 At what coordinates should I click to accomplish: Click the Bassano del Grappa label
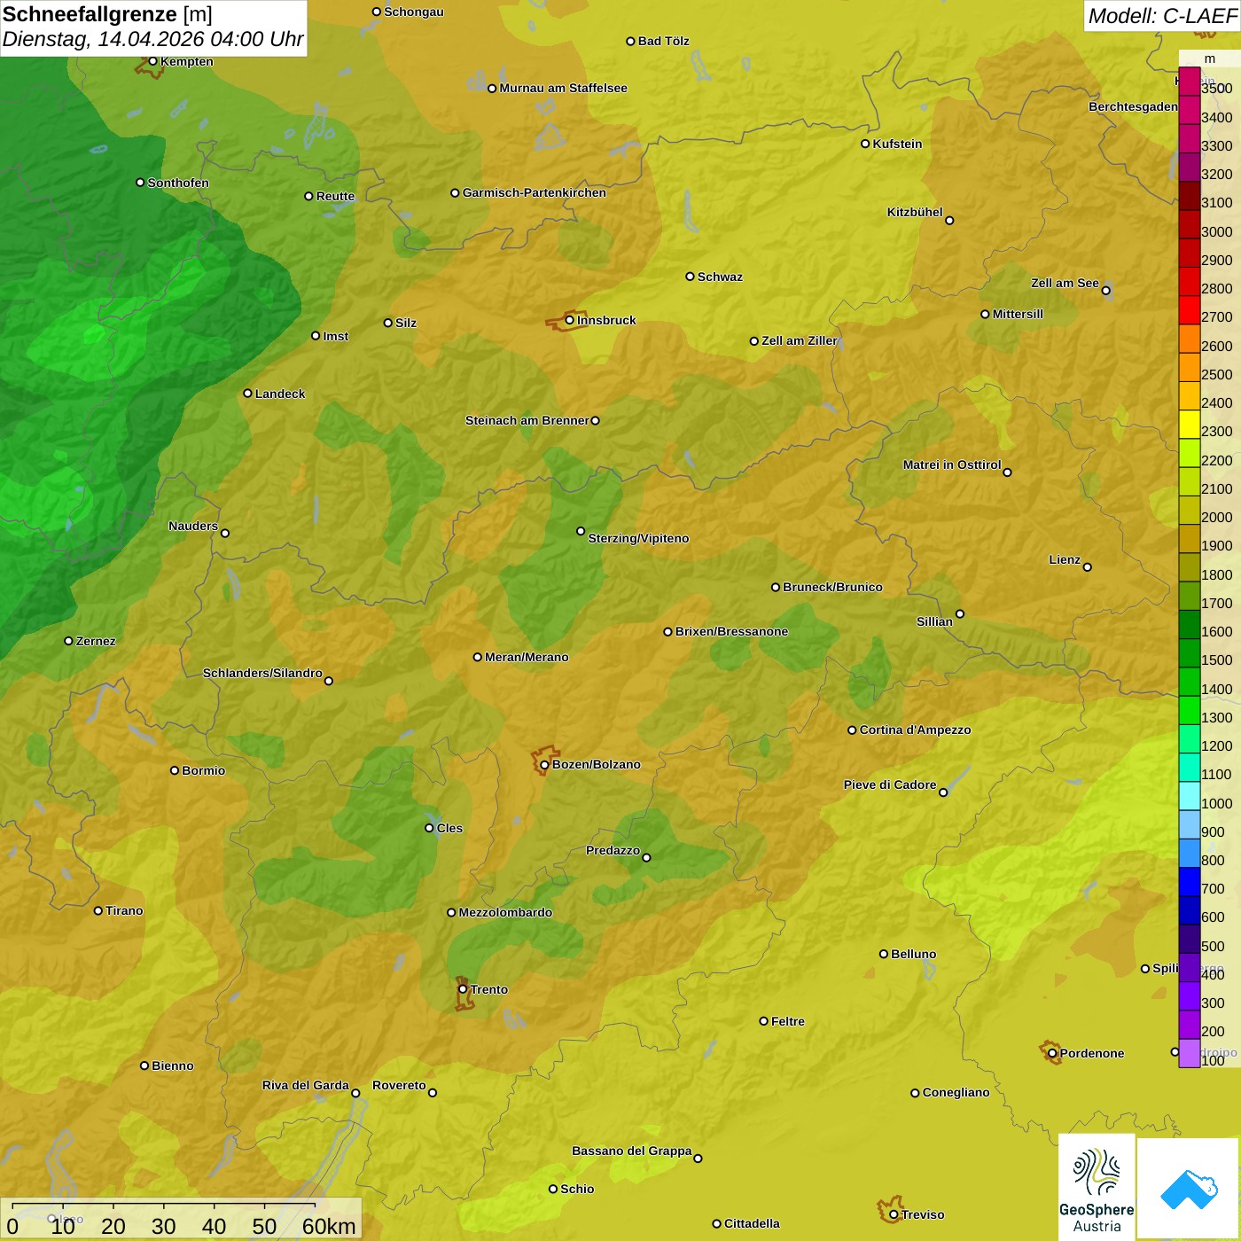(632, 1151)
